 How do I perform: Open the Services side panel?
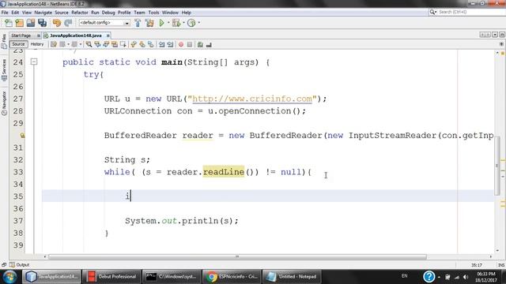tap(4, 70)
